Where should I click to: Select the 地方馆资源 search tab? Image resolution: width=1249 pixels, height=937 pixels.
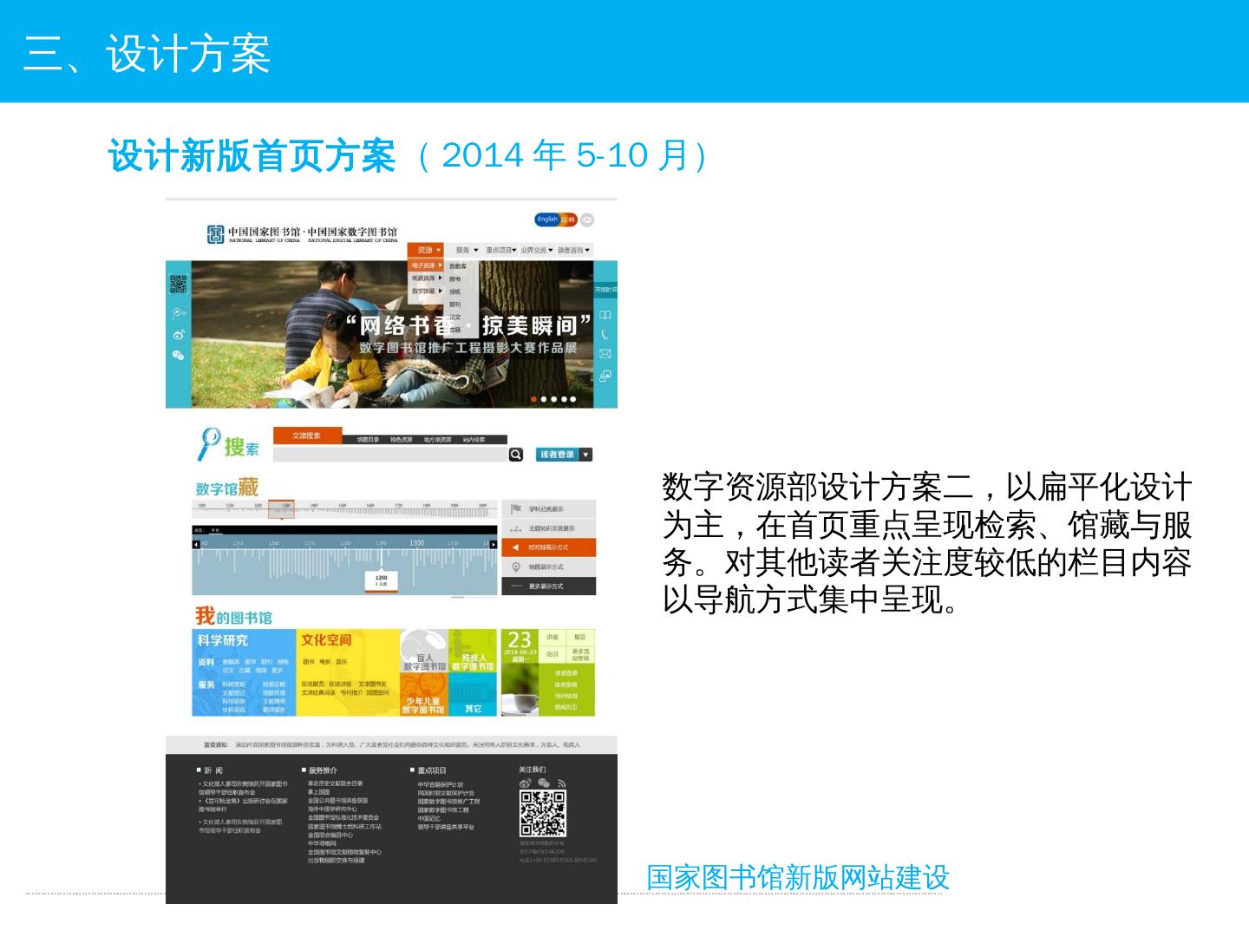[437, 440]
